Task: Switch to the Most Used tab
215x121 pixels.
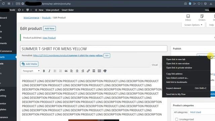Action: coord(196,112)
